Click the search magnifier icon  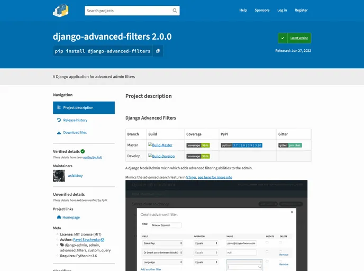pos(175,11)
